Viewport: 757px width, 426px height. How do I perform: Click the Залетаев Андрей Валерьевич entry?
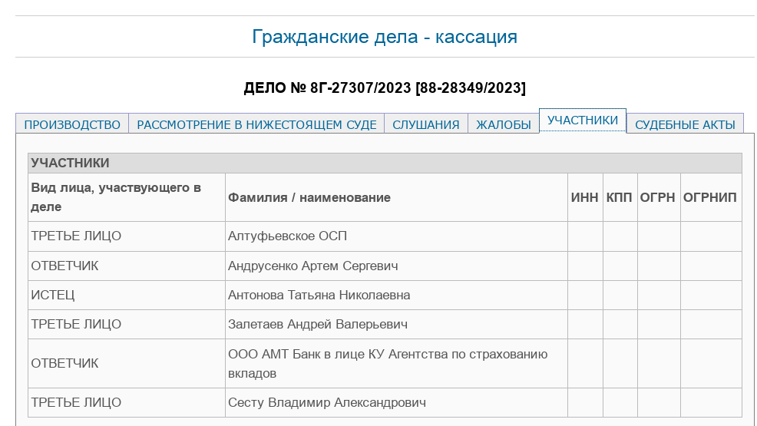point(317,324)
